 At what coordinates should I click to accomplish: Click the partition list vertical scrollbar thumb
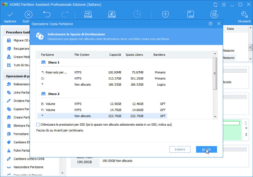(215, 73)
